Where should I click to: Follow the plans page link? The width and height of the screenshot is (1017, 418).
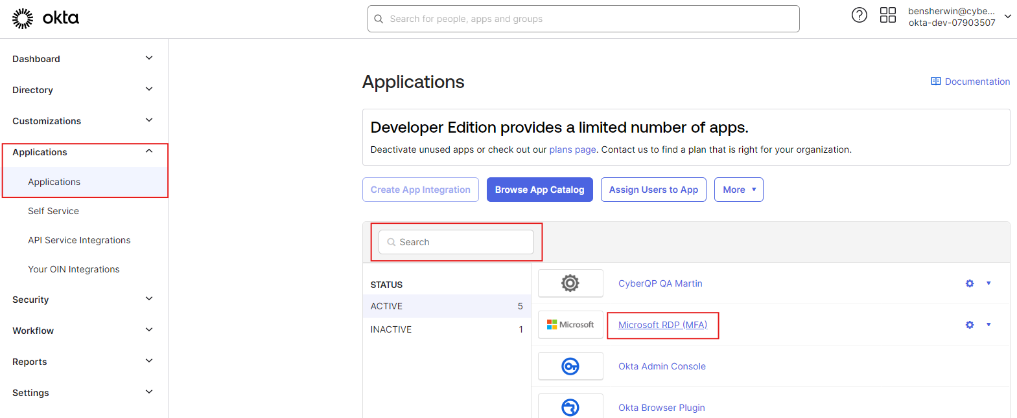tap(572, 149)
